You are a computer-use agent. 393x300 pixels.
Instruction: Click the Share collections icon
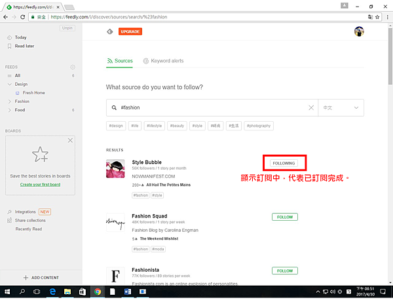10,221
